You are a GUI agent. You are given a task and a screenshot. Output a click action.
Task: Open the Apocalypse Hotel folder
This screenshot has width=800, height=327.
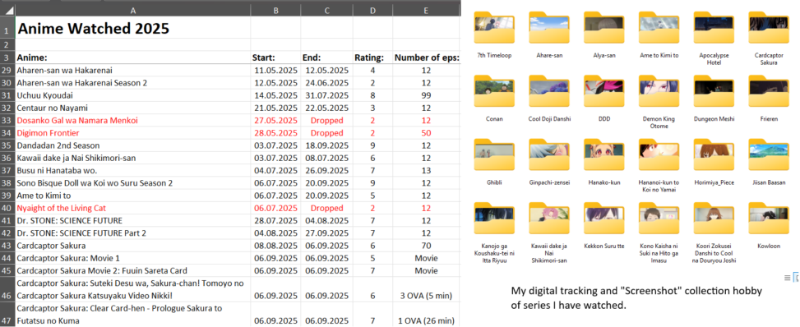pos(714,28)
